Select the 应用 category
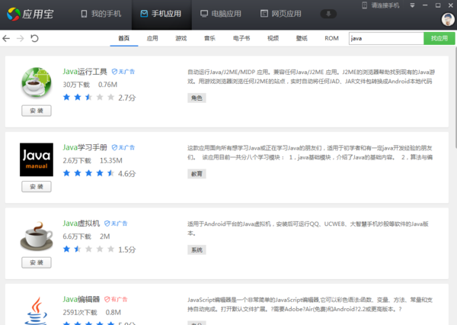This screenshot has height=325, width=457. [152, 38]
